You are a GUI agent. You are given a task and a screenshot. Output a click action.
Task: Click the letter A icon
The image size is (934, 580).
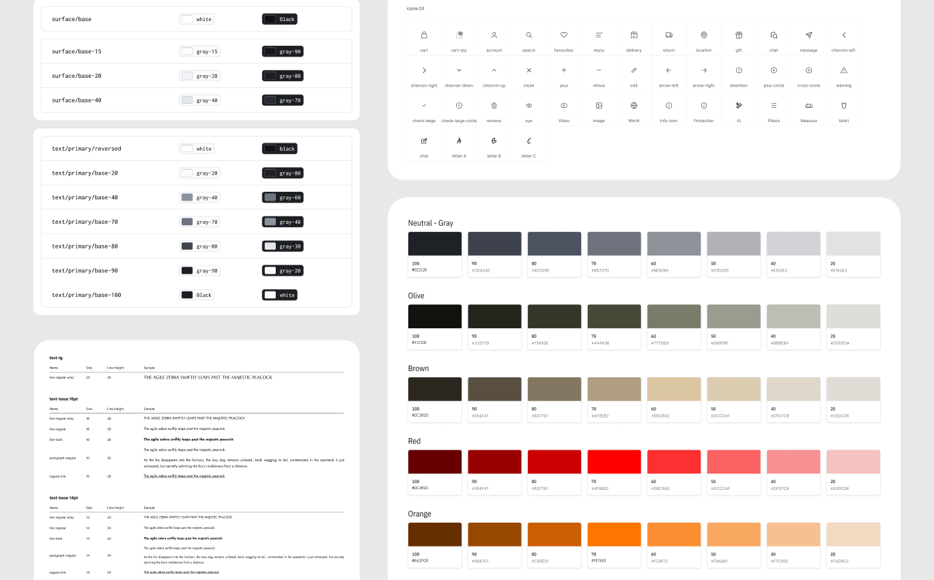coord(459,141)
